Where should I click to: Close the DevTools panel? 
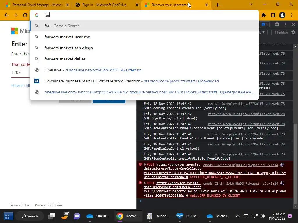tap(293, 24)
